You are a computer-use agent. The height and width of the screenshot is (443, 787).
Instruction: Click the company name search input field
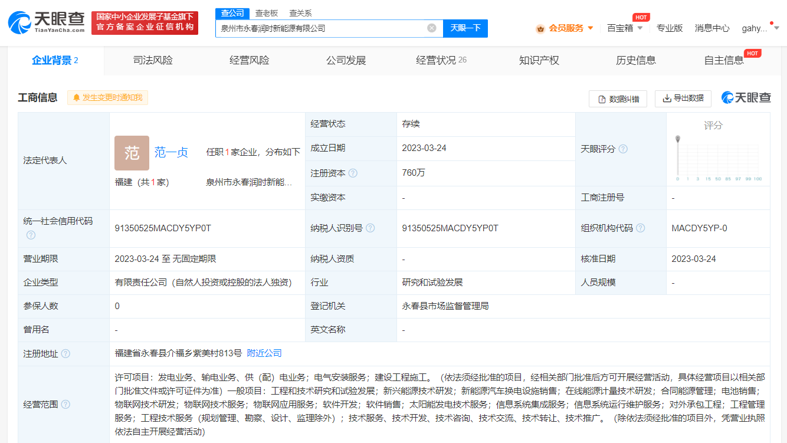coord(324,28)
